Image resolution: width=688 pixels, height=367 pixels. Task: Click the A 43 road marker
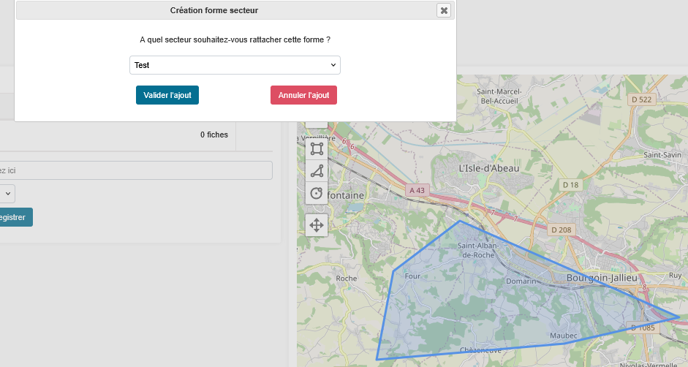tap(417, 190)
